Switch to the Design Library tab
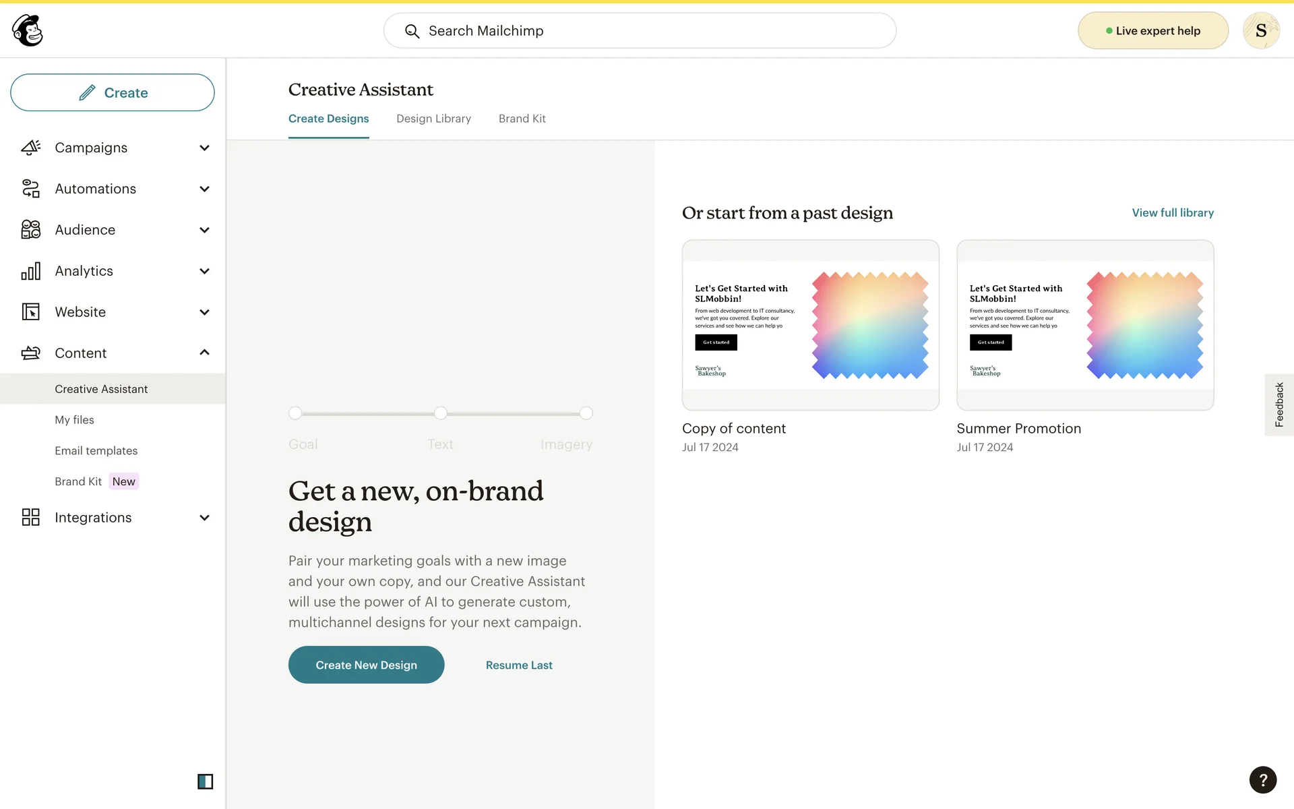 tap(433, 119)
